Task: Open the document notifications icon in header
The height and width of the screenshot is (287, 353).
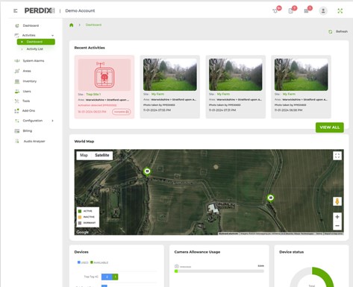Action: pyautogui.click(x=290, y=11)
